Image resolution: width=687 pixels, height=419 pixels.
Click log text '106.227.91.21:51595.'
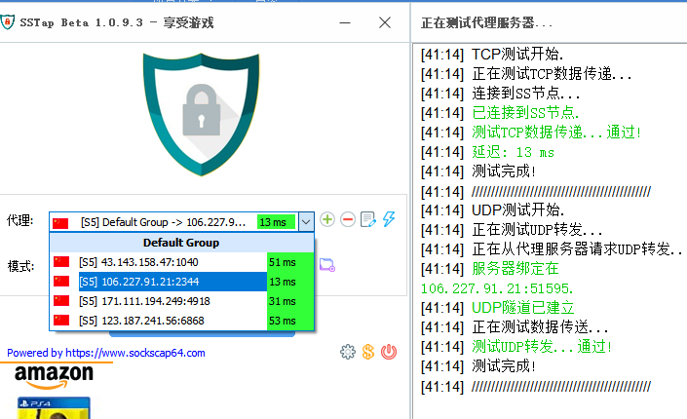pyautogui.click(x=496, y=288)
